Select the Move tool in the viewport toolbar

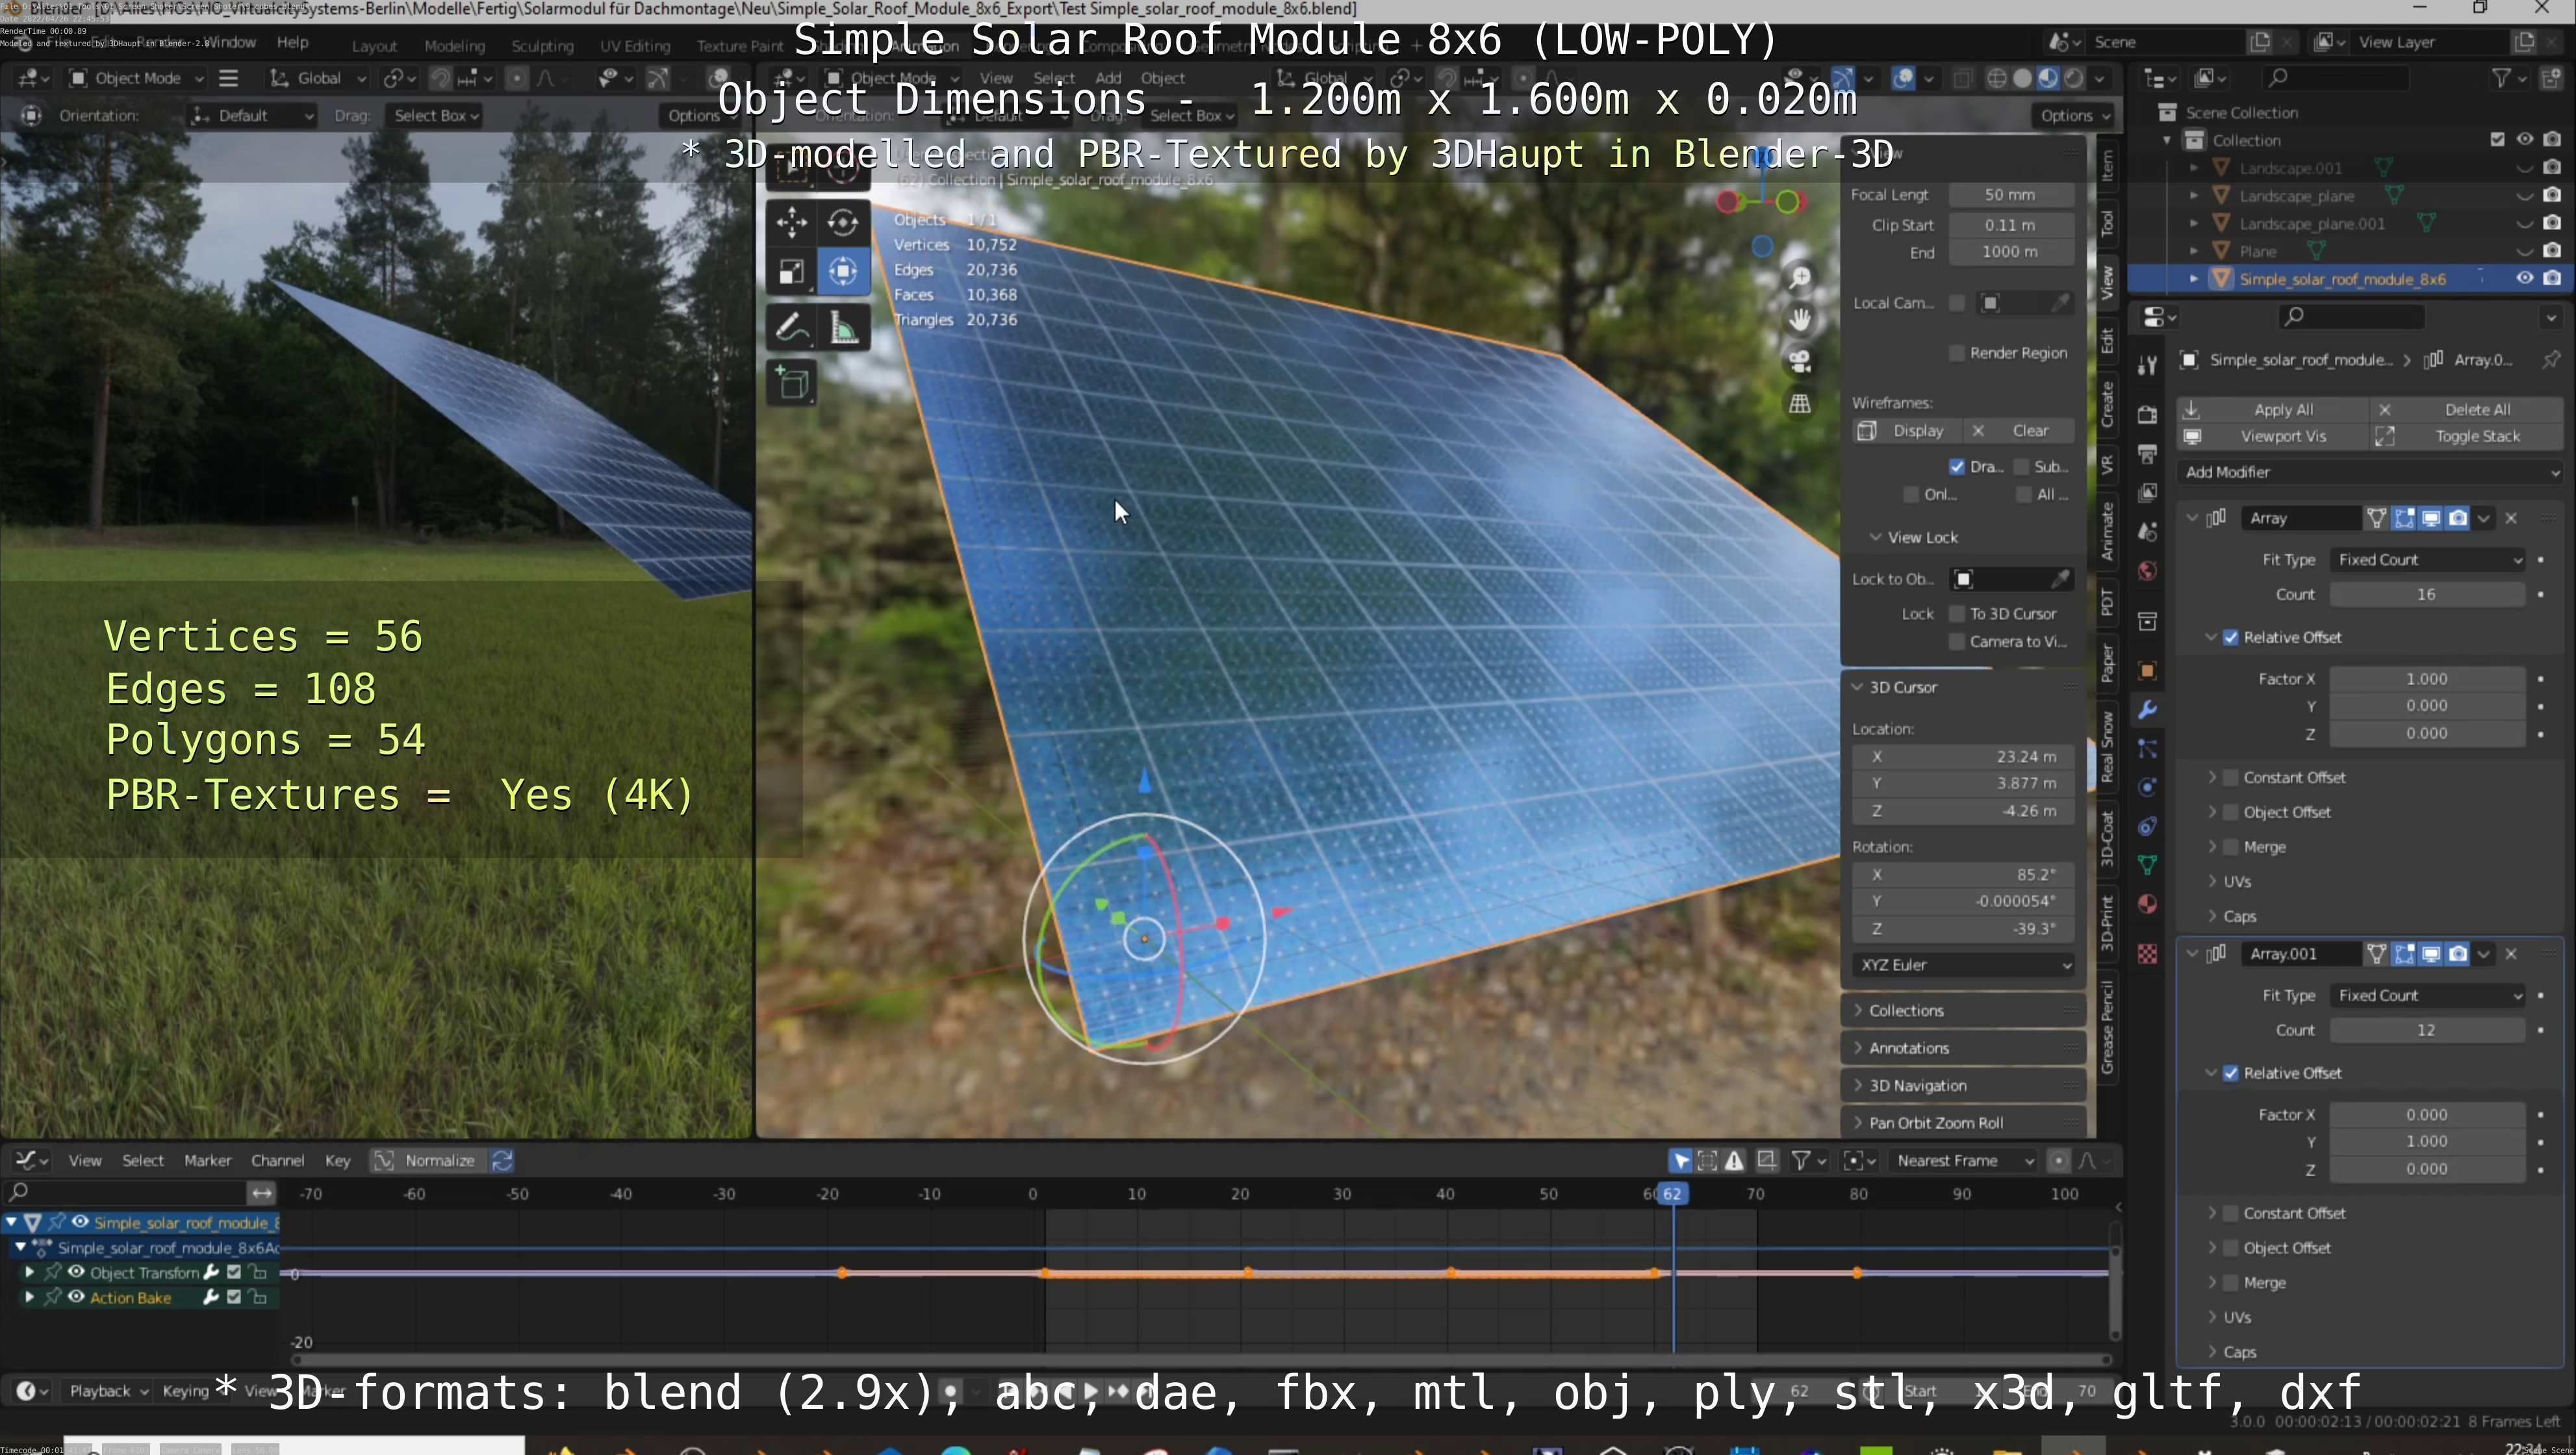(791, 221)
